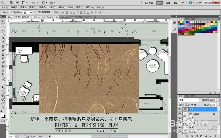221x138 pixels.
Task: Select the Crop tool
Action: pos(3,38)
